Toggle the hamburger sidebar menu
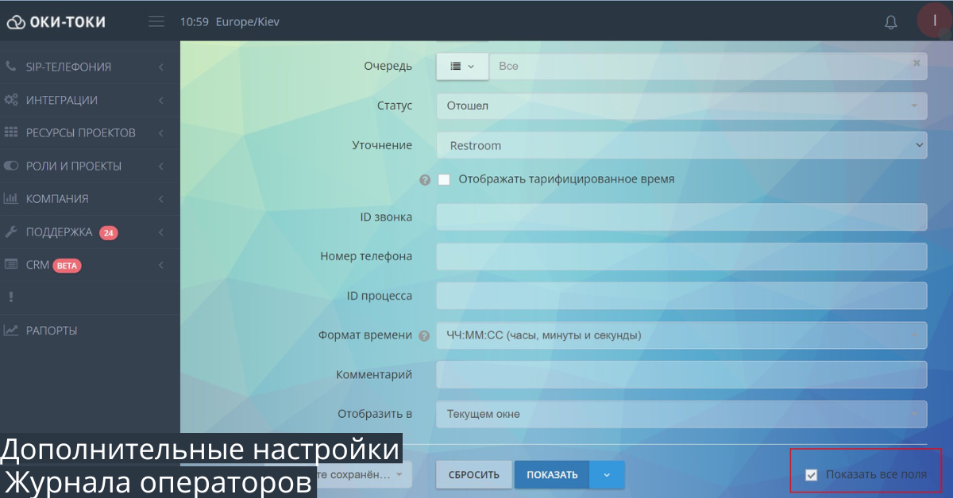The height and width of the screenshot is (498, 953). point(156,21)
